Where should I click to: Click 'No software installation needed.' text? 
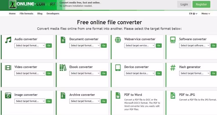(x=76, y=6)
